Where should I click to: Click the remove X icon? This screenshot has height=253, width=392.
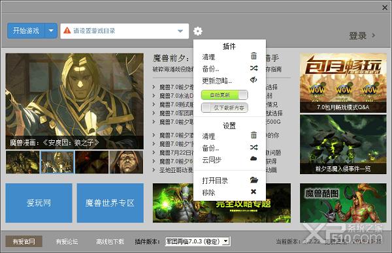pyautogui.click(x=253, y=192)
